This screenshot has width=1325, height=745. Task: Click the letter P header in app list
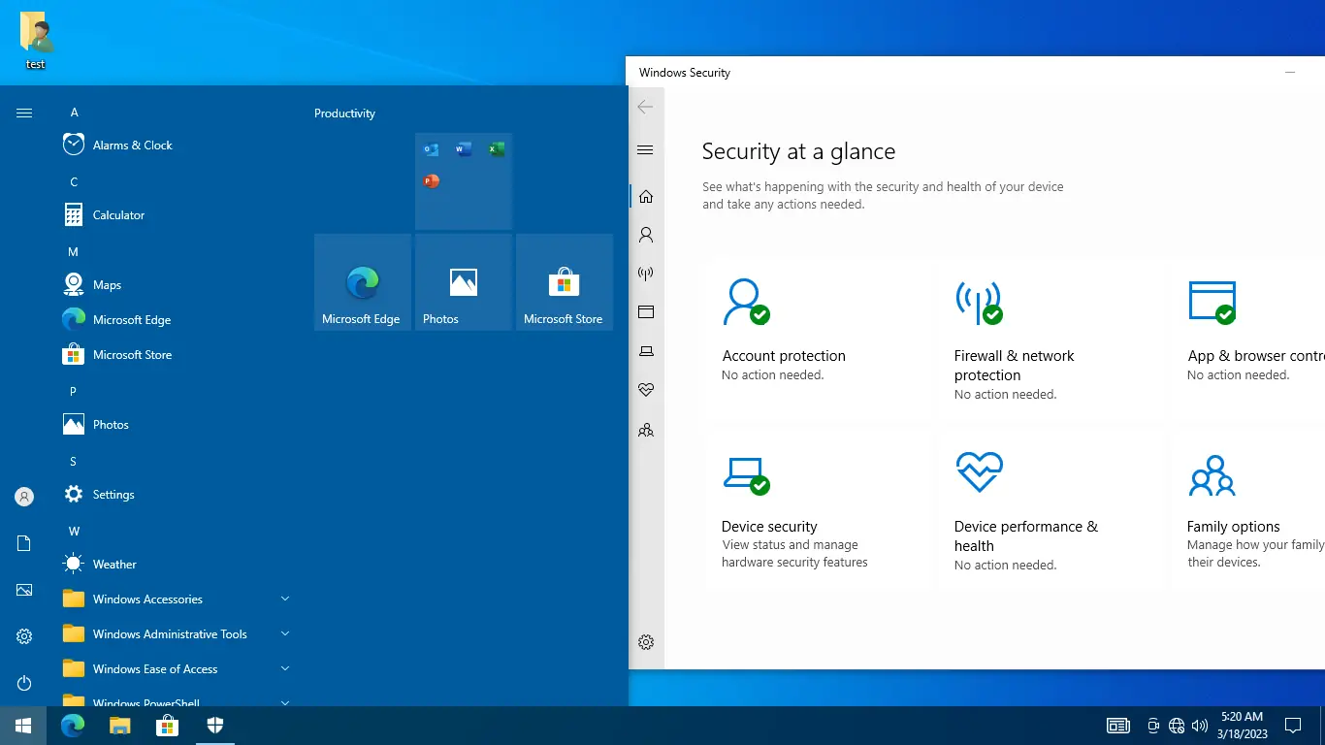(x=74, y=392)
